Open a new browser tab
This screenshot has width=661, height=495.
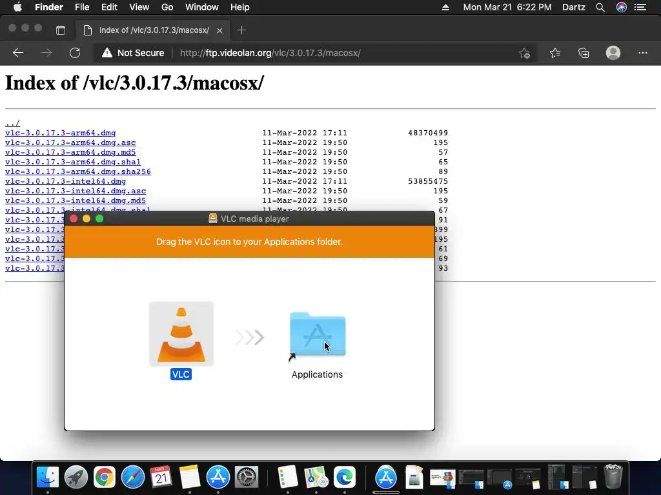click(241, 30)
